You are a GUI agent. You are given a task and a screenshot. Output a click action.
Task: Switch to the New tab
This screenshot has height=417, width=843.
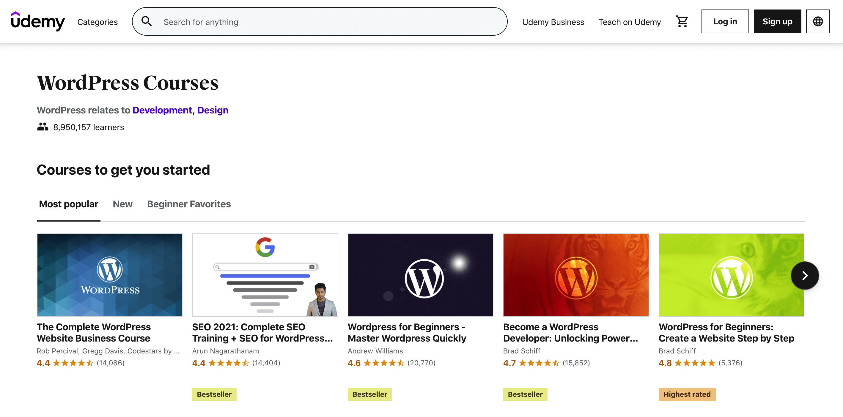(x=122, y=204)
